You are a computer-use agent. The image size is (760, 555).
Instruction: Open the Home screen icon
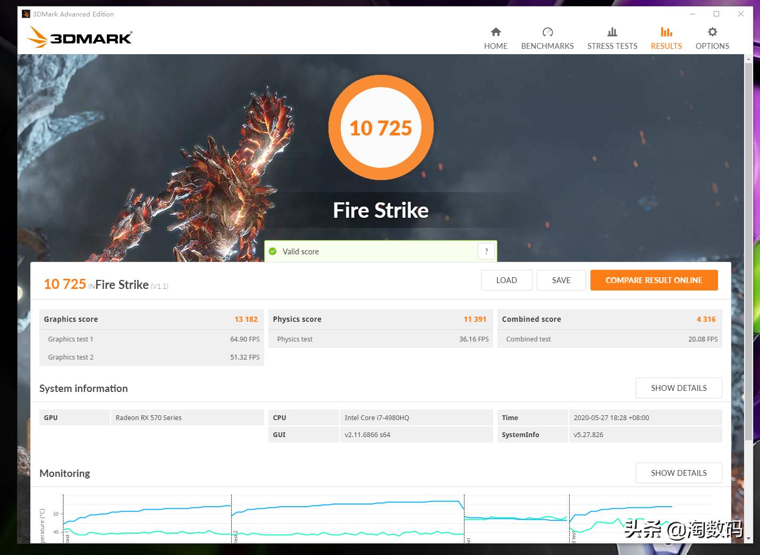[x=495, y=32]
